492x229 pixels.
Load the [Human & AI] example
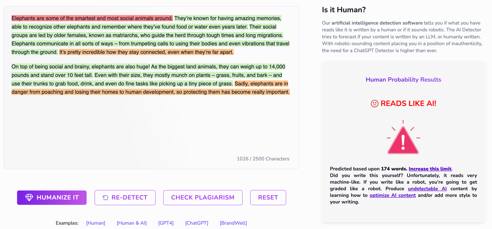[132, 223]
